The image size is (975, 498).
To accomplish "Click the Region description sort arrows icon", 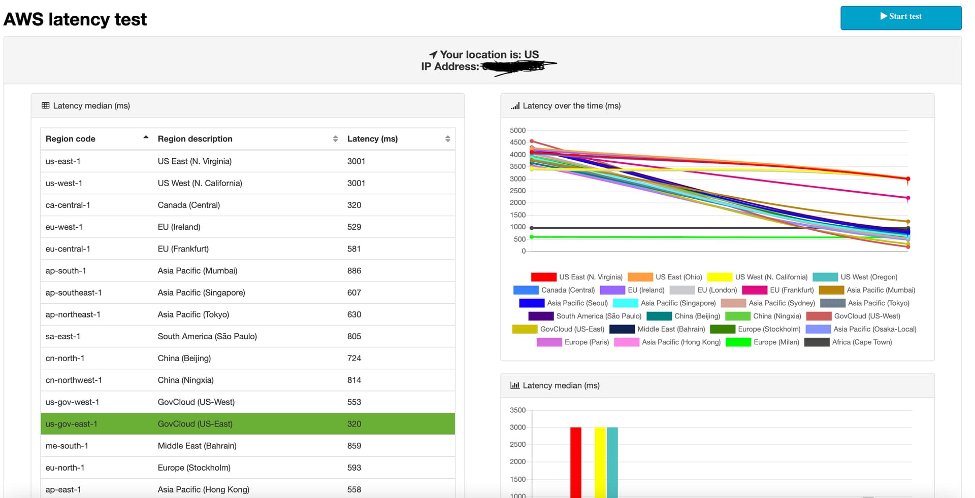I will 335,139.
